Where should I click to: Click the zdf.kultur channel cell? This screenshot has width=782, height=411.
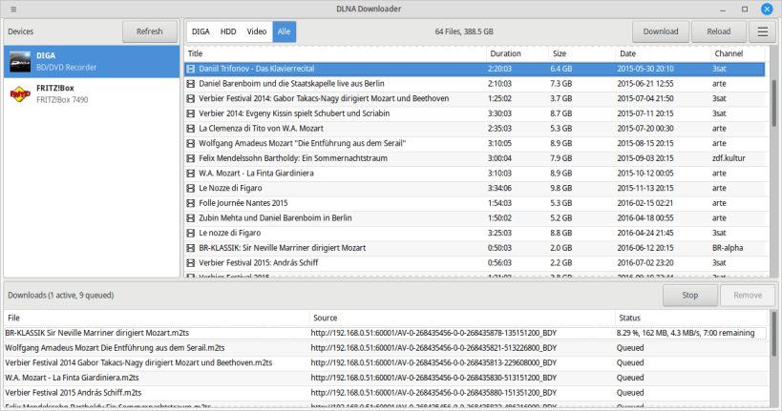(x=729, y=158)
